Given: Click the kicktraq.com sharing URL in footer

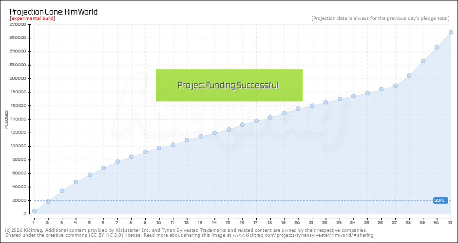Looking at the screenshot, I should pos(302,235).
